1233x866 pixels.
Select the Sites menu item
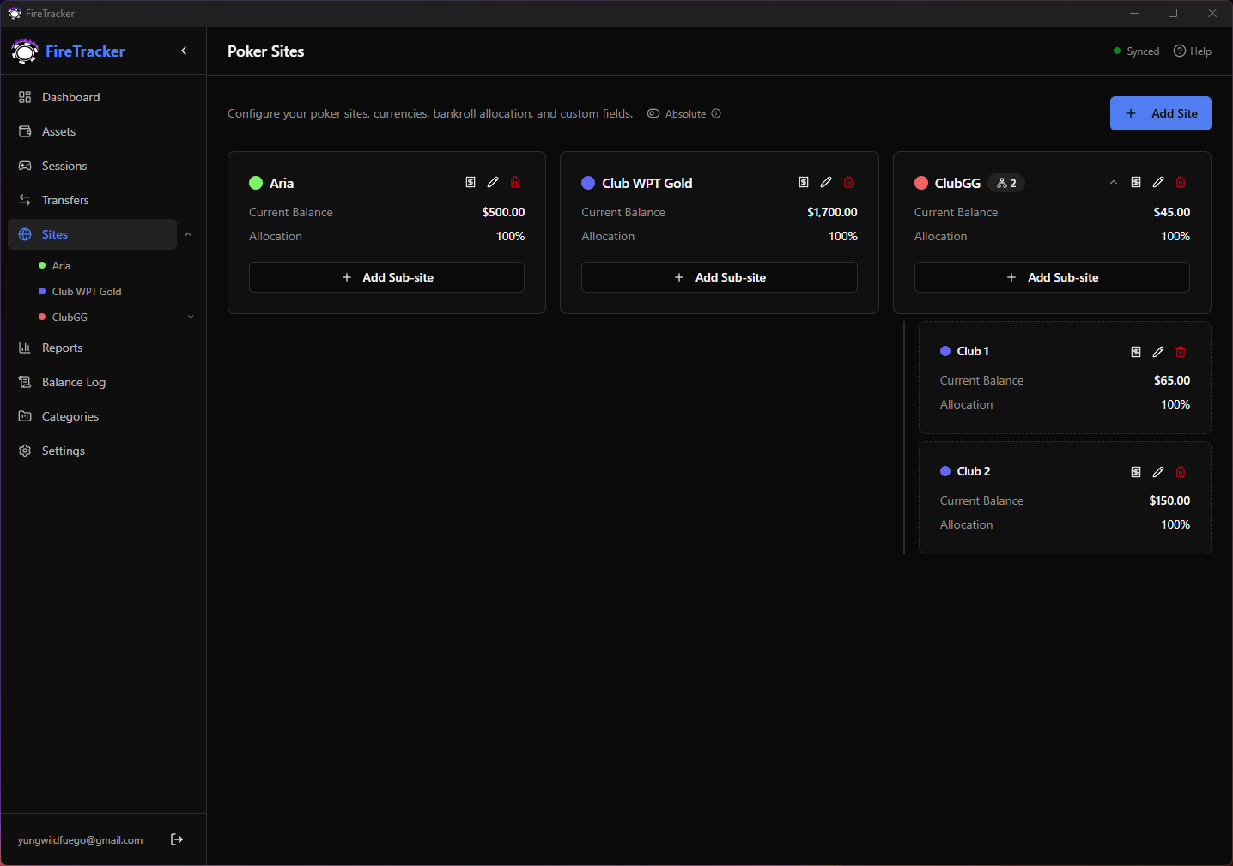click(x=92, y=234)
